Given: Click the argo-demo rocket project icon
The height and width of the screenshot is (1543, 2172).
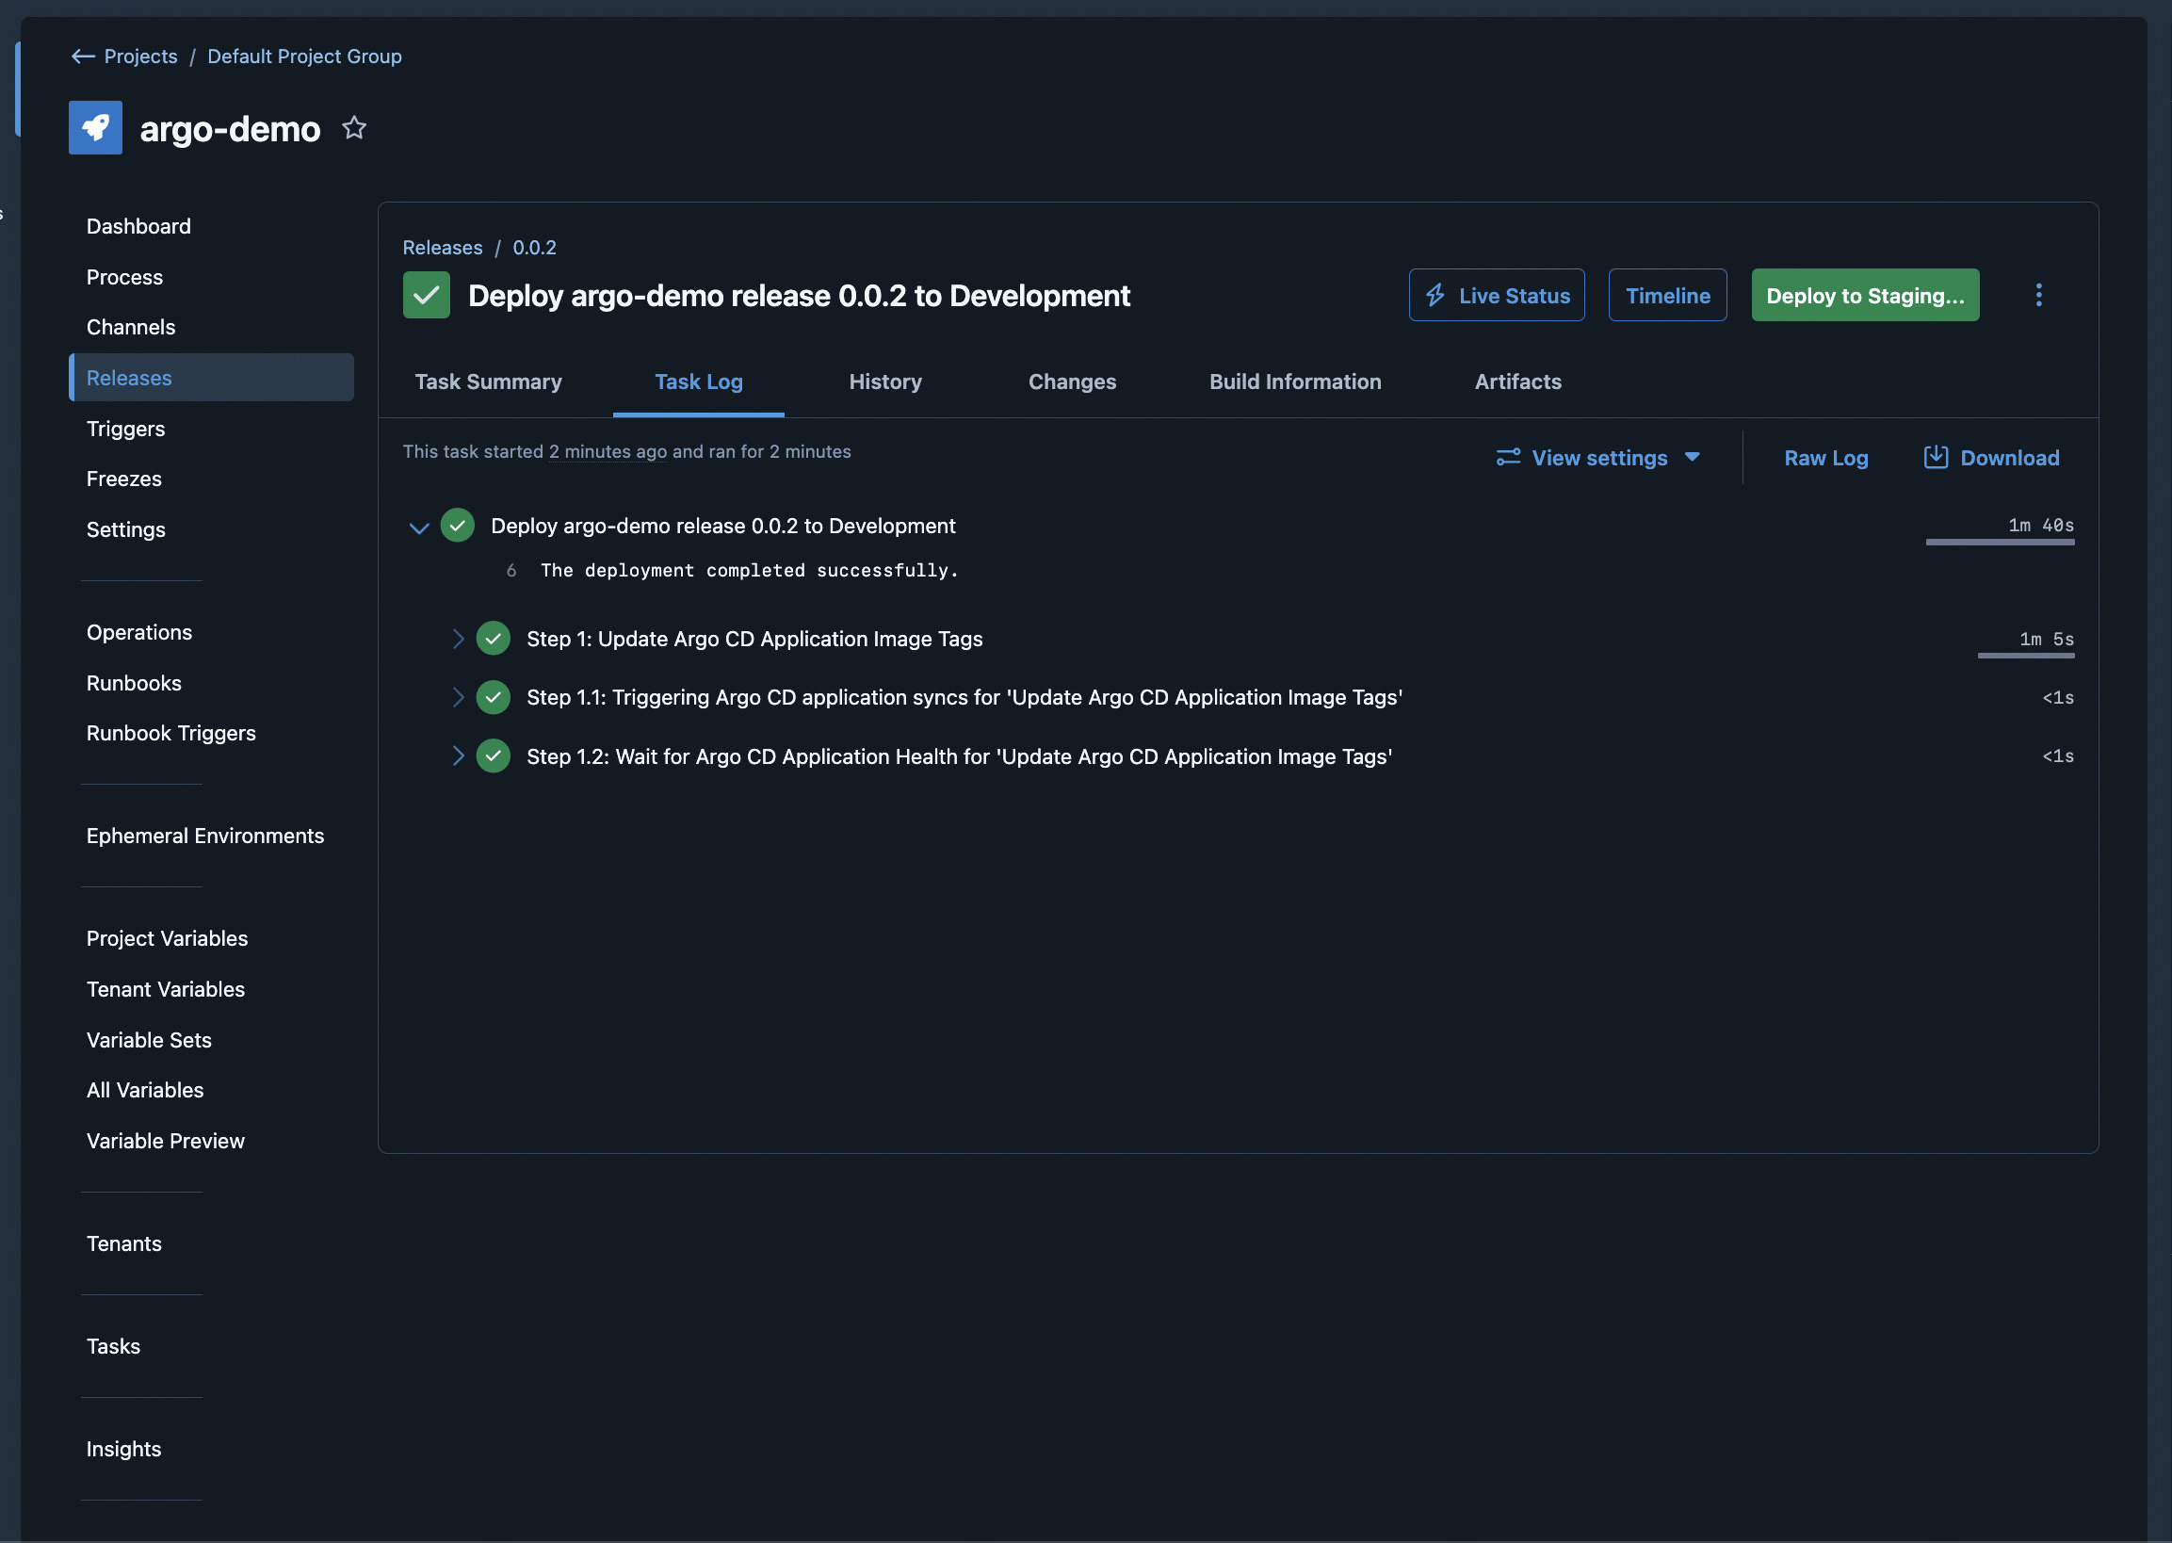Looking at the screenshot, I should pyautogui.click(x=95, y=127).
